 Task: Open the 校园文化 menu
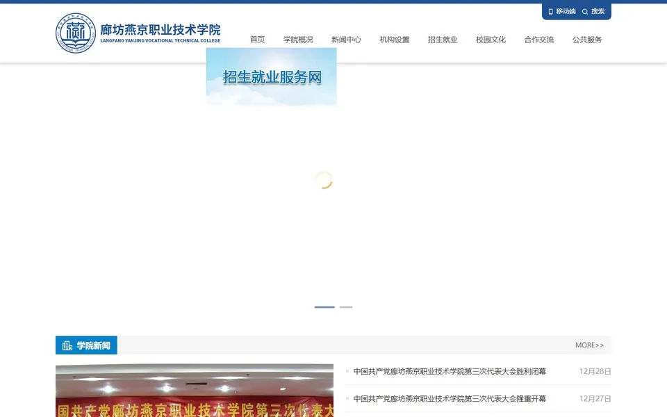[491, 40]
